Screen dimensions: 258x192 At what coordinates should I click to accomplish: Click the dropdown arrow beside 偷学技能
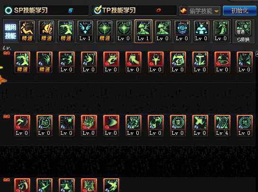pos(216,11)
